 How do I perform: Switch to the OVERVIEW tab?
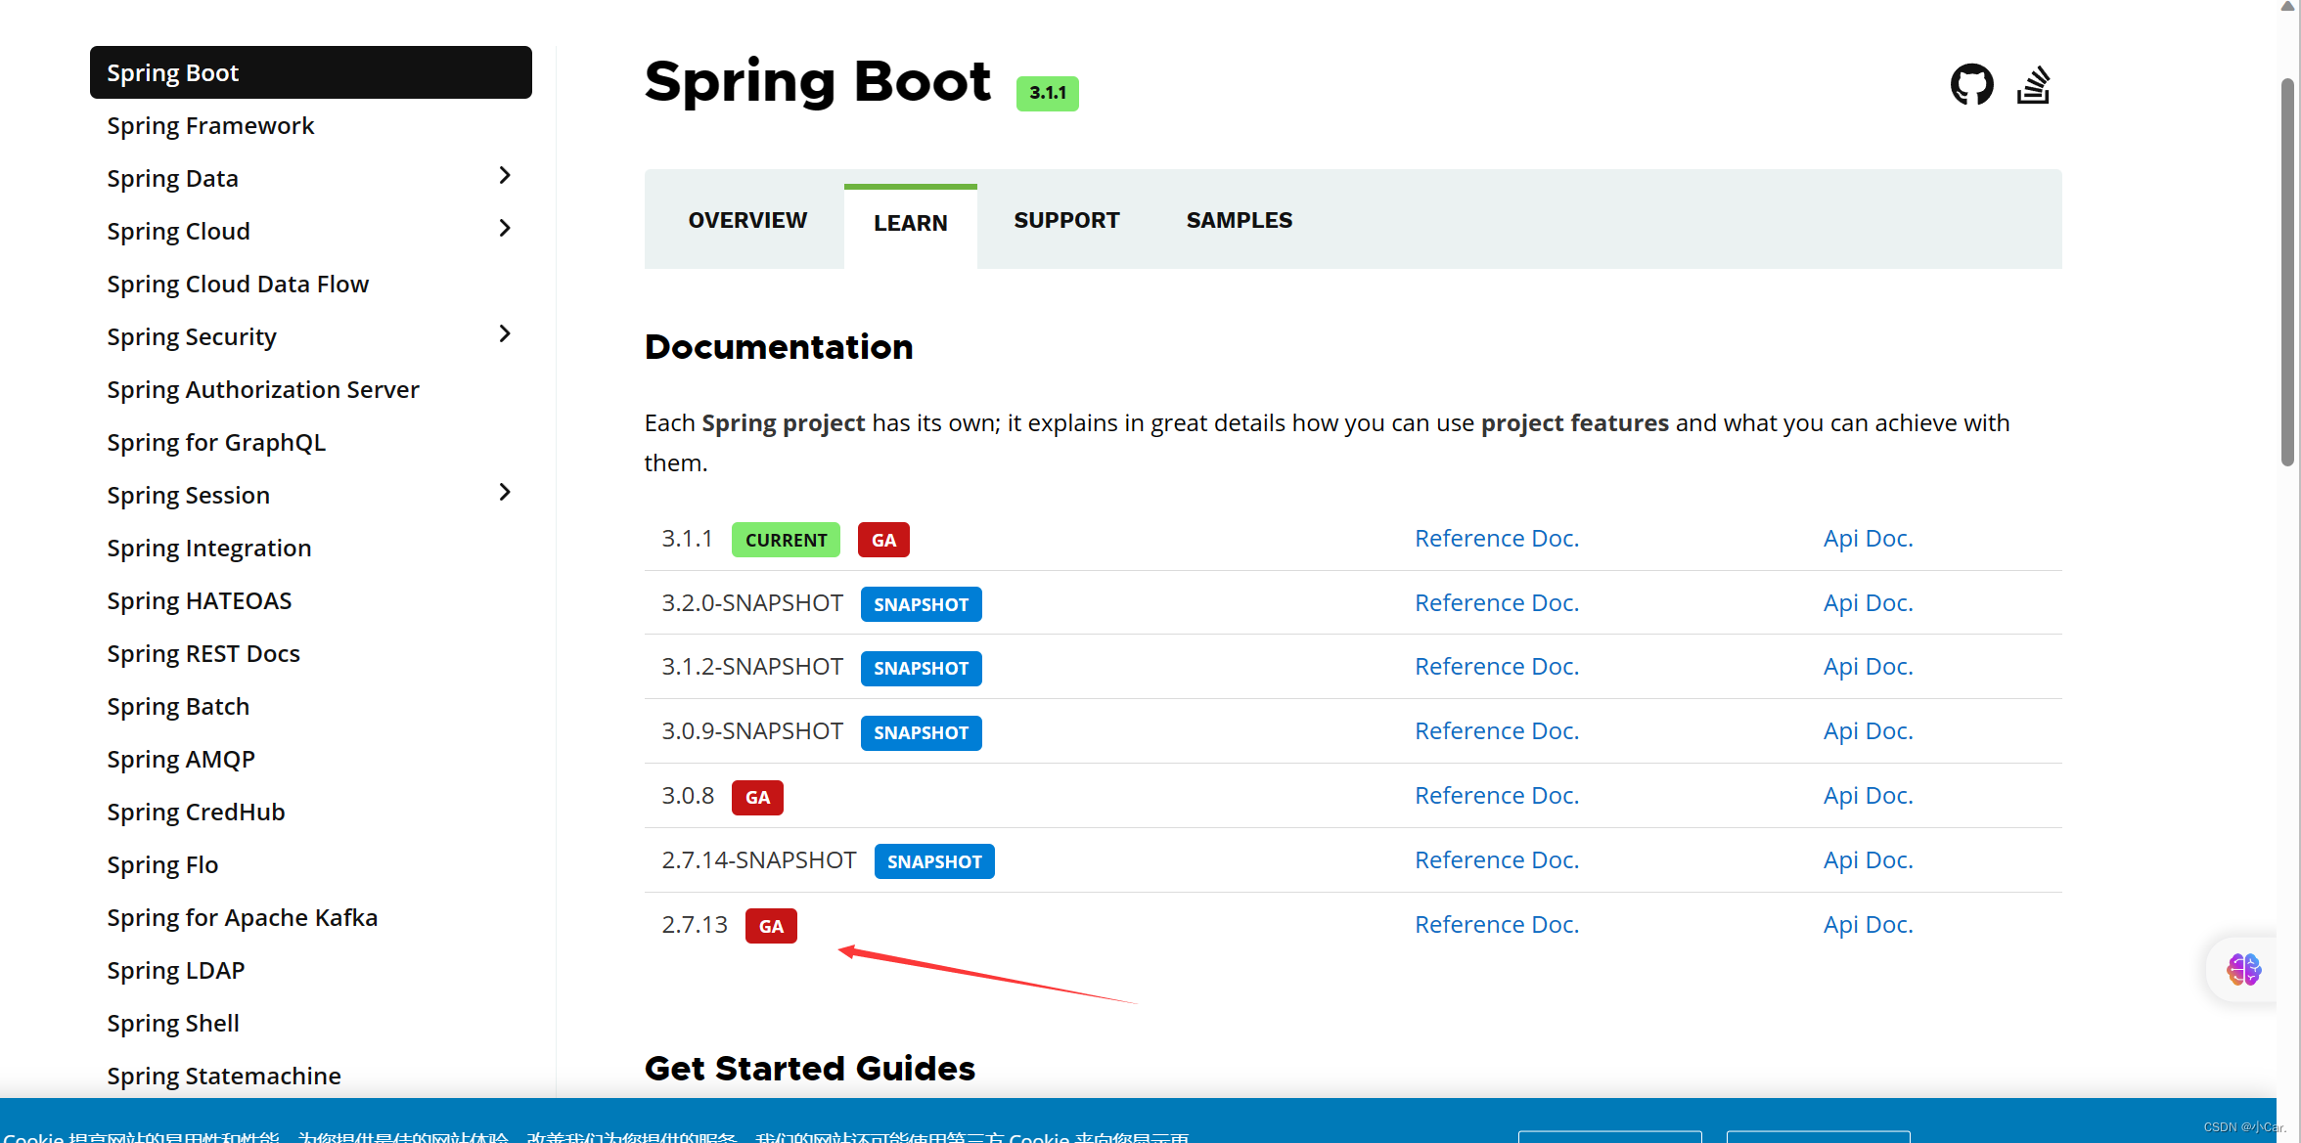tap(747, 221)
